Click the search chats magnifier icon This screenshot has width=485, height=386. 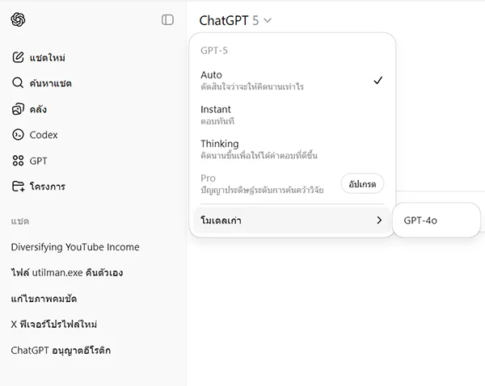pos(19,83)
